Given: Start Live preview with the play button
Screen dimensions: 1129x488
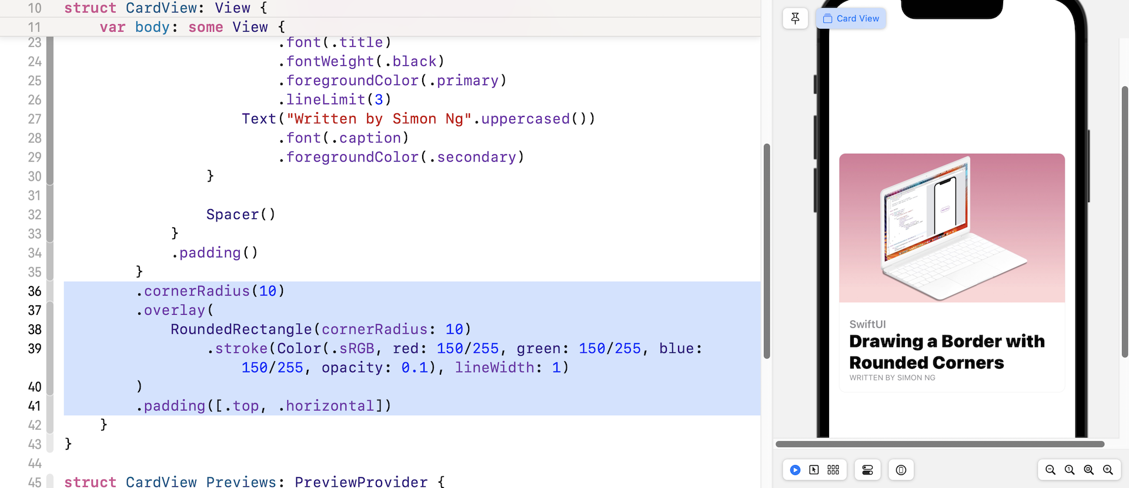Looking at the screenshot, I should [795, 470].
